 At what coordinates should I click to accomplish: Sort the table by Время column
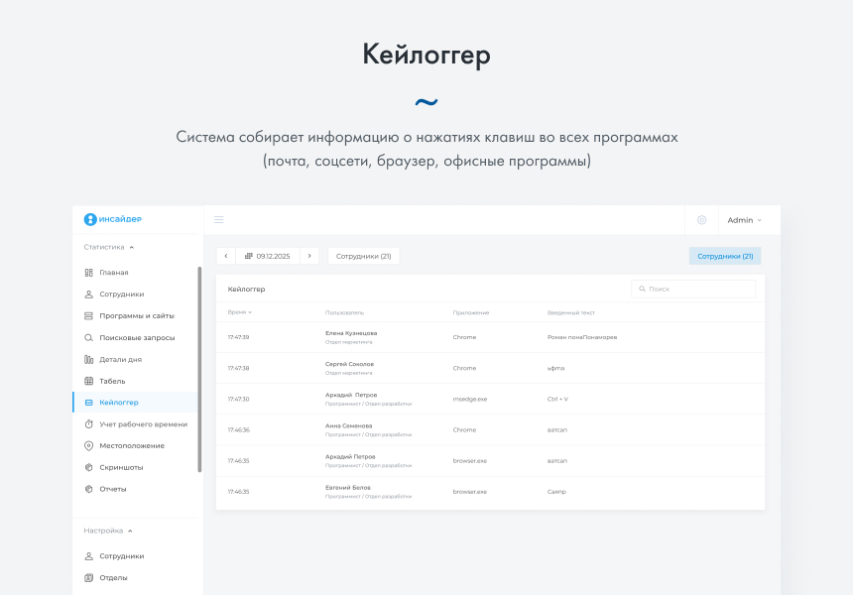239,312
